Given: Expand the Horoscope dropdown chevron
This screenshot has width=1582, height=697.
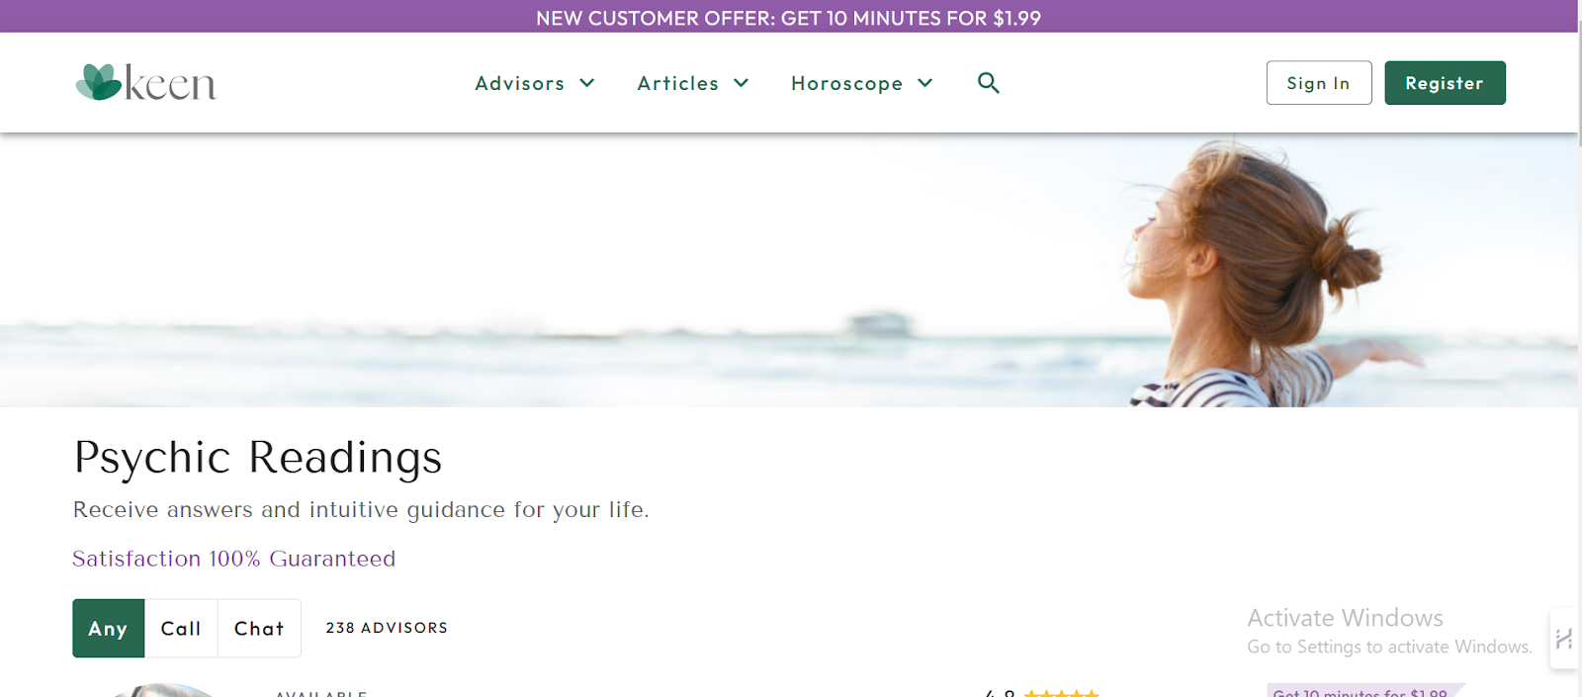Looking at the screenshot, I should point(924,83).
